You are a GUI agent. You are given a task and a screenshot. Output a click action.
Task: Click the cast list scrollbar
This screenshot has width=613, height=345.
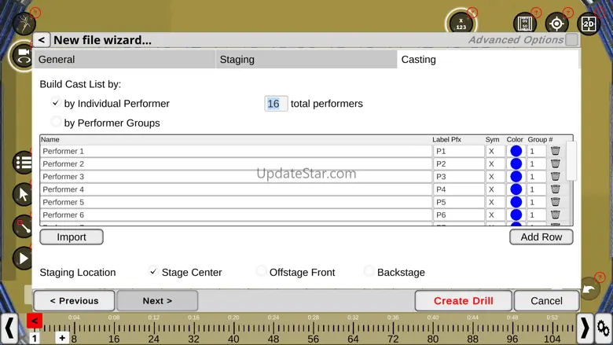tap(571, 161)
